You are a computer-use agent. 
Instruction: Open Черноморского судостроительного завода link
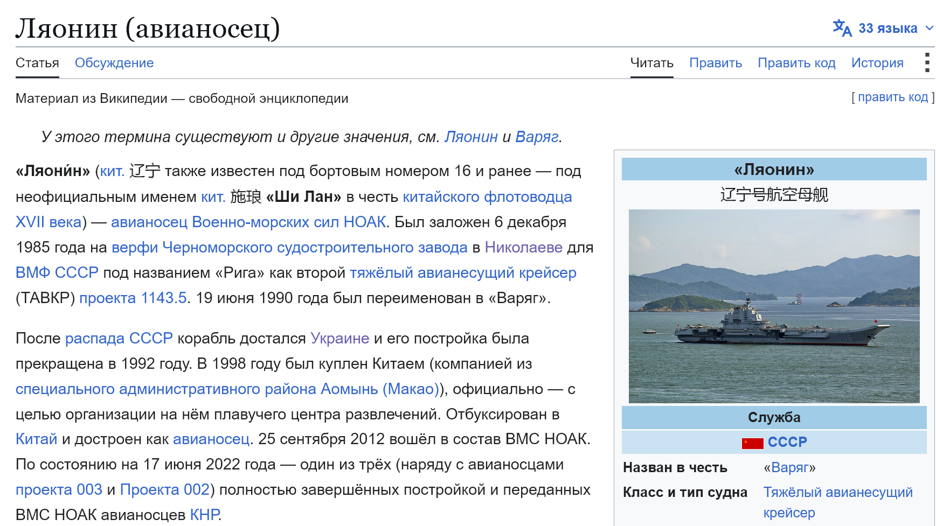tap(315, 247)
